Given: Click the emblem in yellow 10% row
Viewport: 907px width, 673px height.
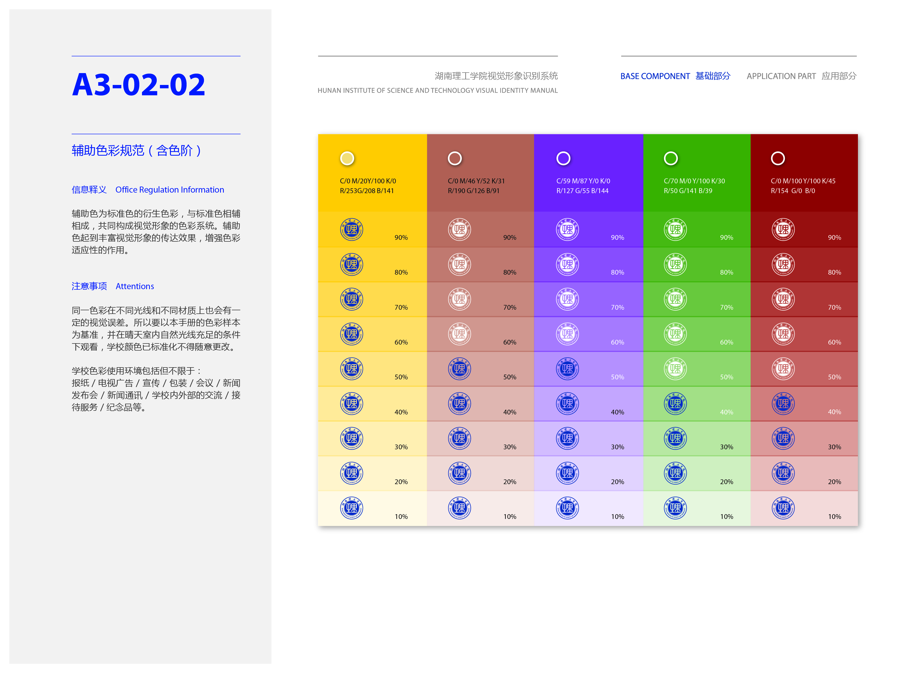Looking at the screenshot, I should [x=351, y=508].
